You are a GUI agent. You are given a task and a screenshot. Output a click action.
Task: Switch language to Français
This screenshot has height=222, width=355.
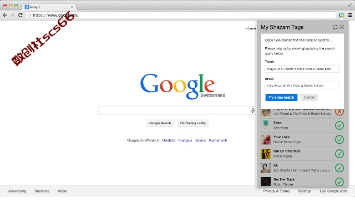pyautogui.click(x=185, y=140)
